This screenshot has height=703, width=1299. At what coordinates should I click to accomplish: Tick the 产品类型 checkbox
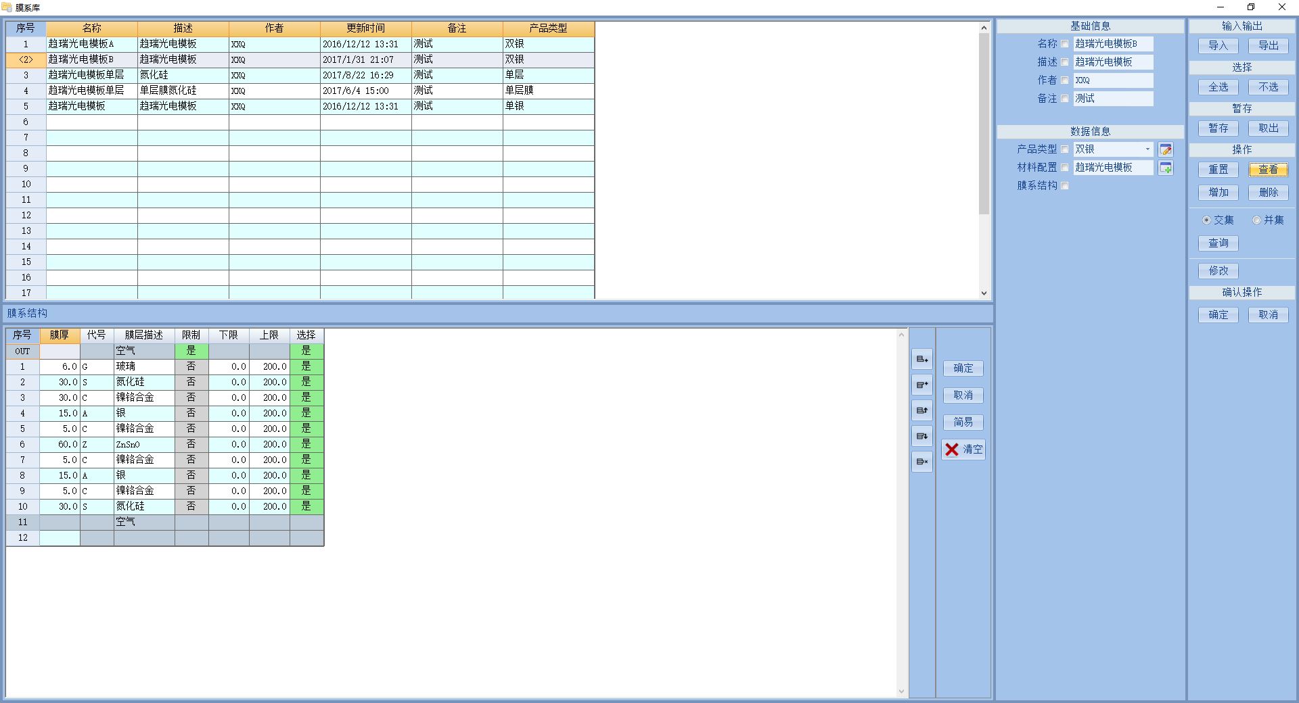click(1065, 149)
